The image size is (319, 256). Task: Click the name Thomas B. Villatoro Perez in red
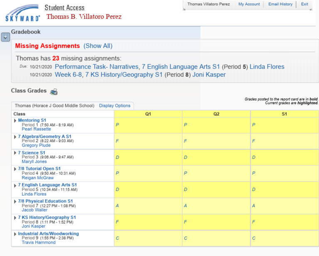click(84, 17)
